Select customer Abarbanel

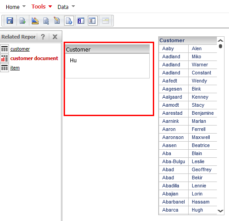[x=173, y=202]
